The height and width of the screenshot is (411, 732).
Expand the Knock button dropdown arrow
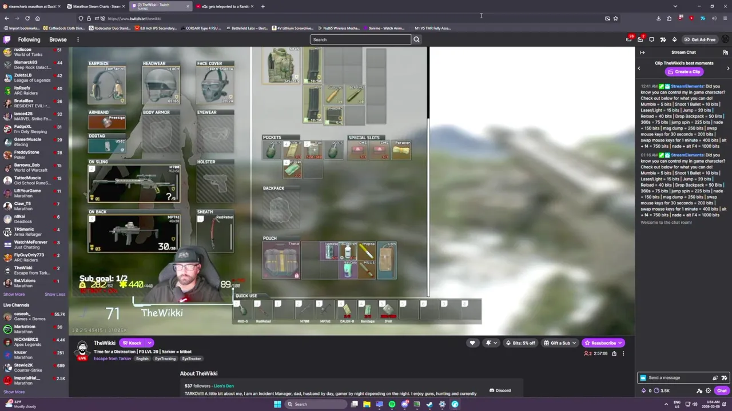point(149,343)
